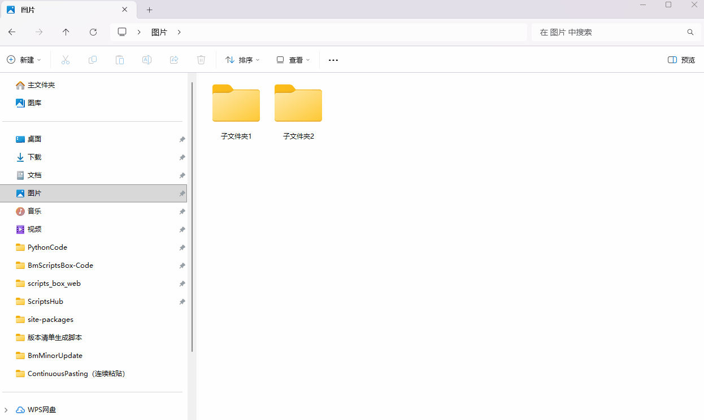
Task: Select the 子文件夹1 folder icon
Action: [236, 103]
